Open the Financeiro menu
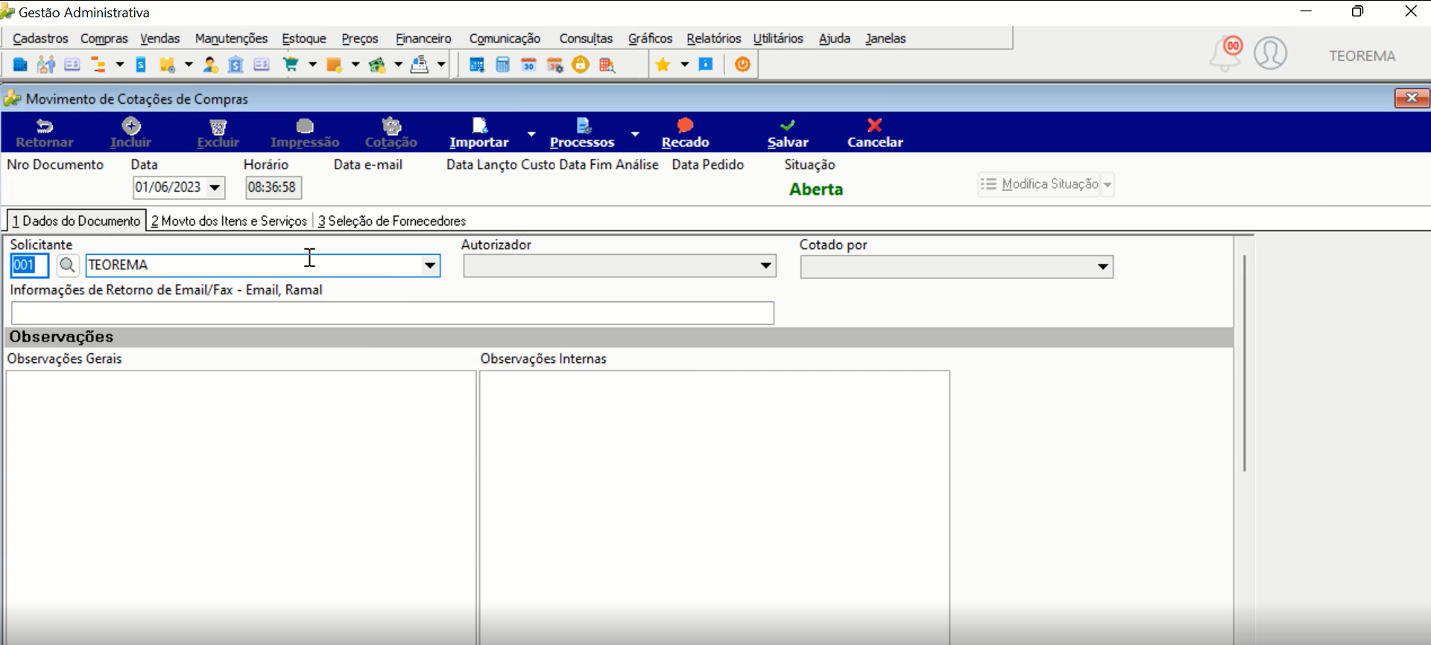The width and height of the screenshot is (1431, 645). point(423,39)
